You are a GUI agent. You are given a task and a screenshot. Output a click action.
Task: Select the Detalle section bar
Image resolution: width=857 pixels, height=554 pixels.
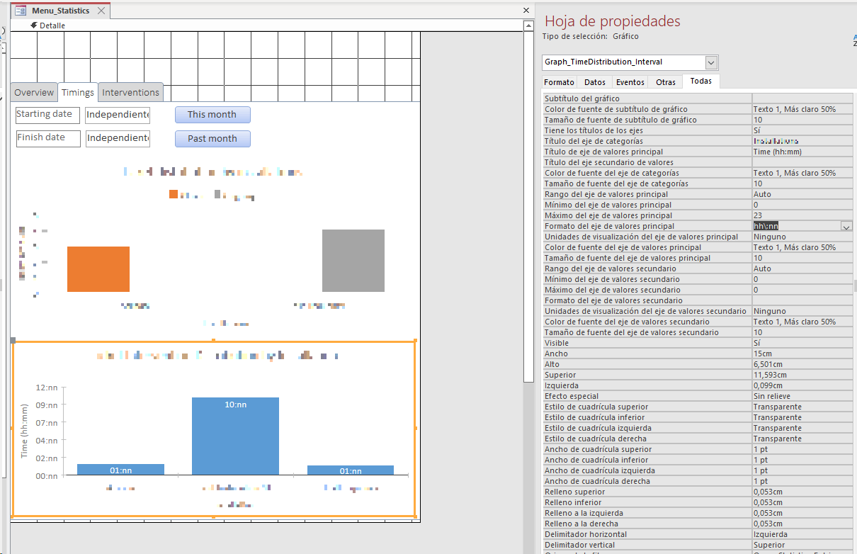(x=266, y=26)
